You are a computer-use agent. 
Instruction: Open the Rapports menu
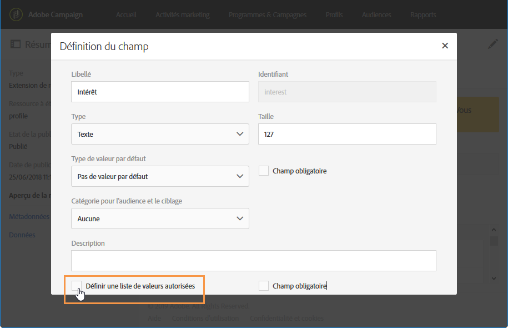(423, 15)
